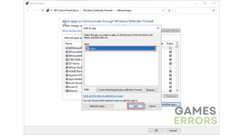Click the search magnifier icon
The width and height of the screenshot is (243, 135).
[214, 10]
